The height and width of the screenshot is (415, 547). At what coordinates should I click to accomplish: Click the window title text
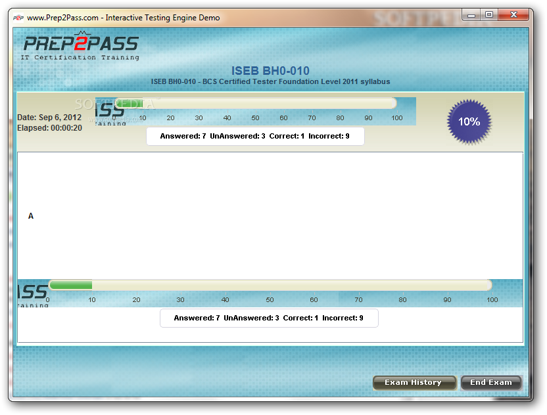(124, 18)
